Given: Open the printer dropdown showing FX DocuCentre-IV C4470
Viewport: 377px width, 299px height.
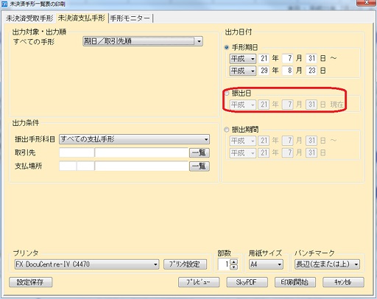Looking at the screenshot, I should [87, 264].
